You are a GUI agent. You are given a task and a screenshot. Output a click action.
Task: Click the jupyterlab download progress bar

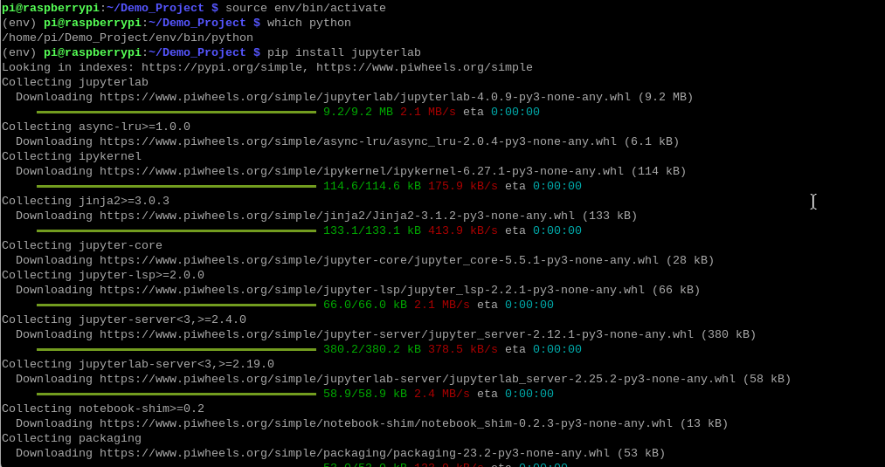click(176, 113)
